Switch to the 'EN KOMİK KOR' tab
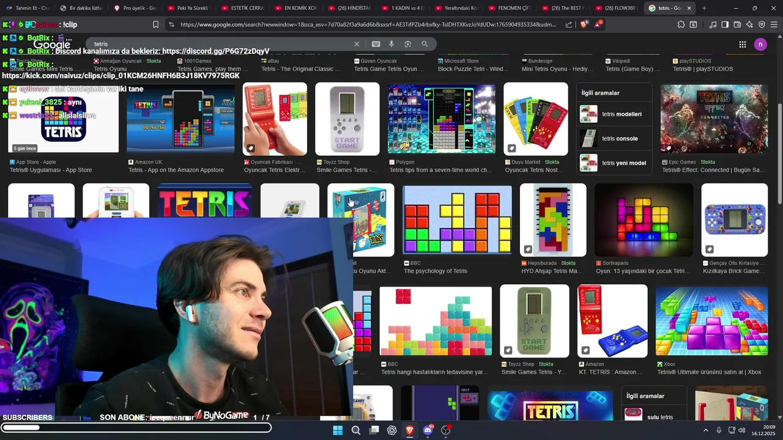This screenshot has width=783, height=440. coord(296,8)
